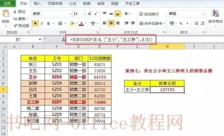Viewport: 224px width, 136px height.
Task: Select the Format Painter (格式刷) tool
Action: [x=21, y=26]
